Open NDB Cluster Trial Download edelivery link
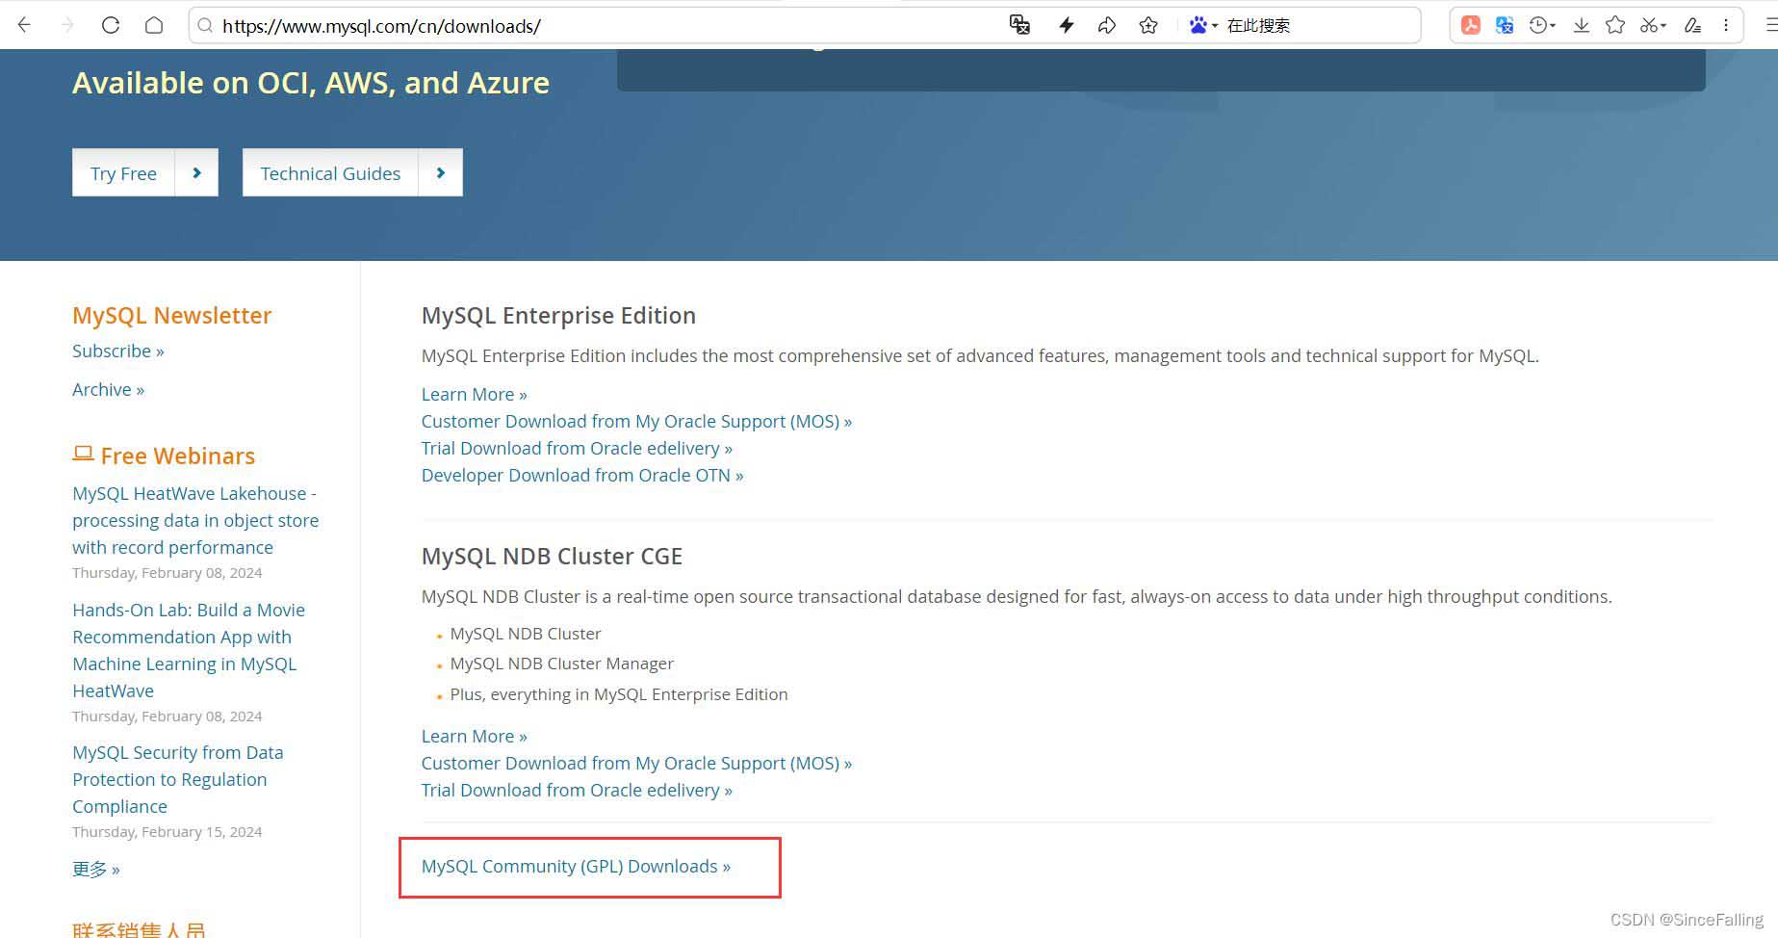The height and width of the screenshot is (938, 1778). pos(577,790)
